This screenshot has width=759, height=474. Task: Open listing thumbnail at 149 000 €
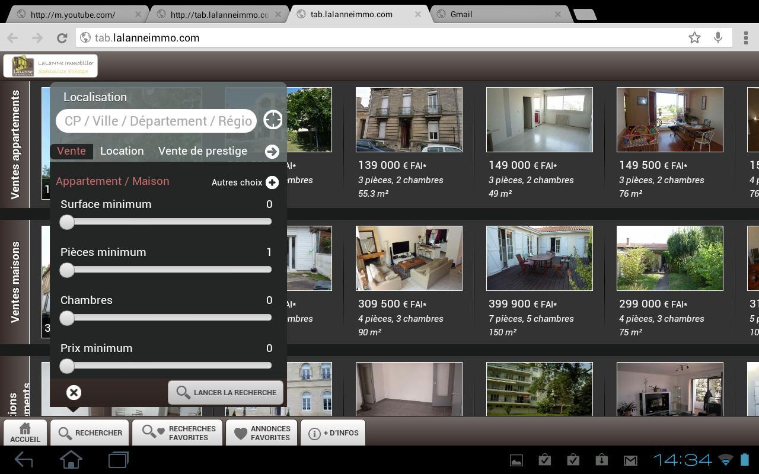pyautogui.click(x=540, y=120)
